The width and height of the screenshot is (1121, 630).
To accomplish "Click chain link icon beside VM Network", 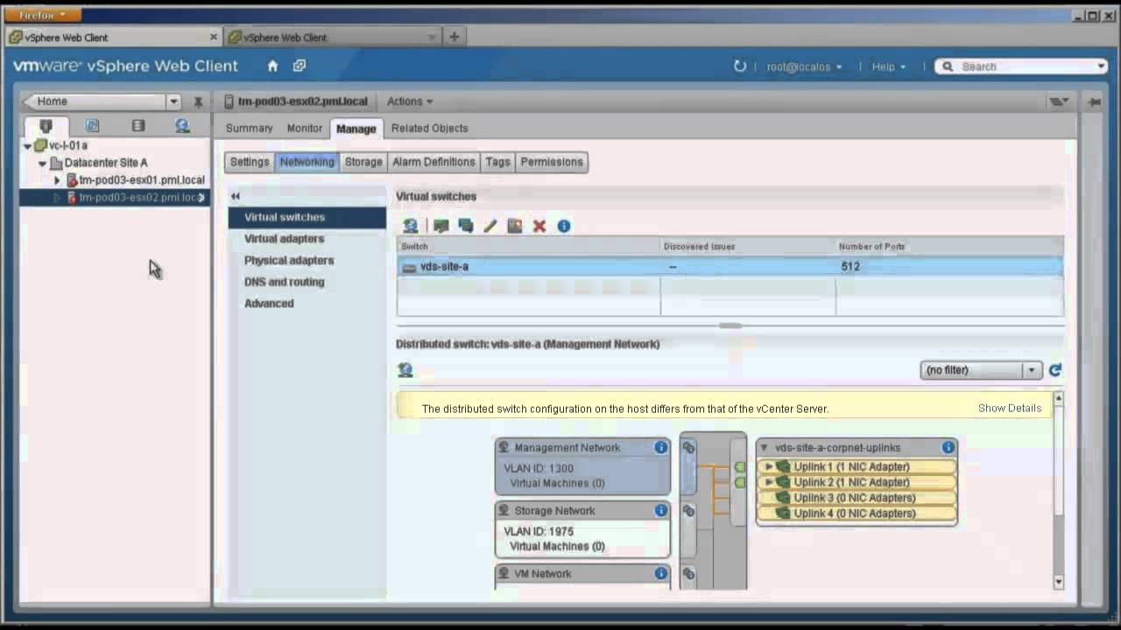I will pyautogui.click(x=688, y=574).
